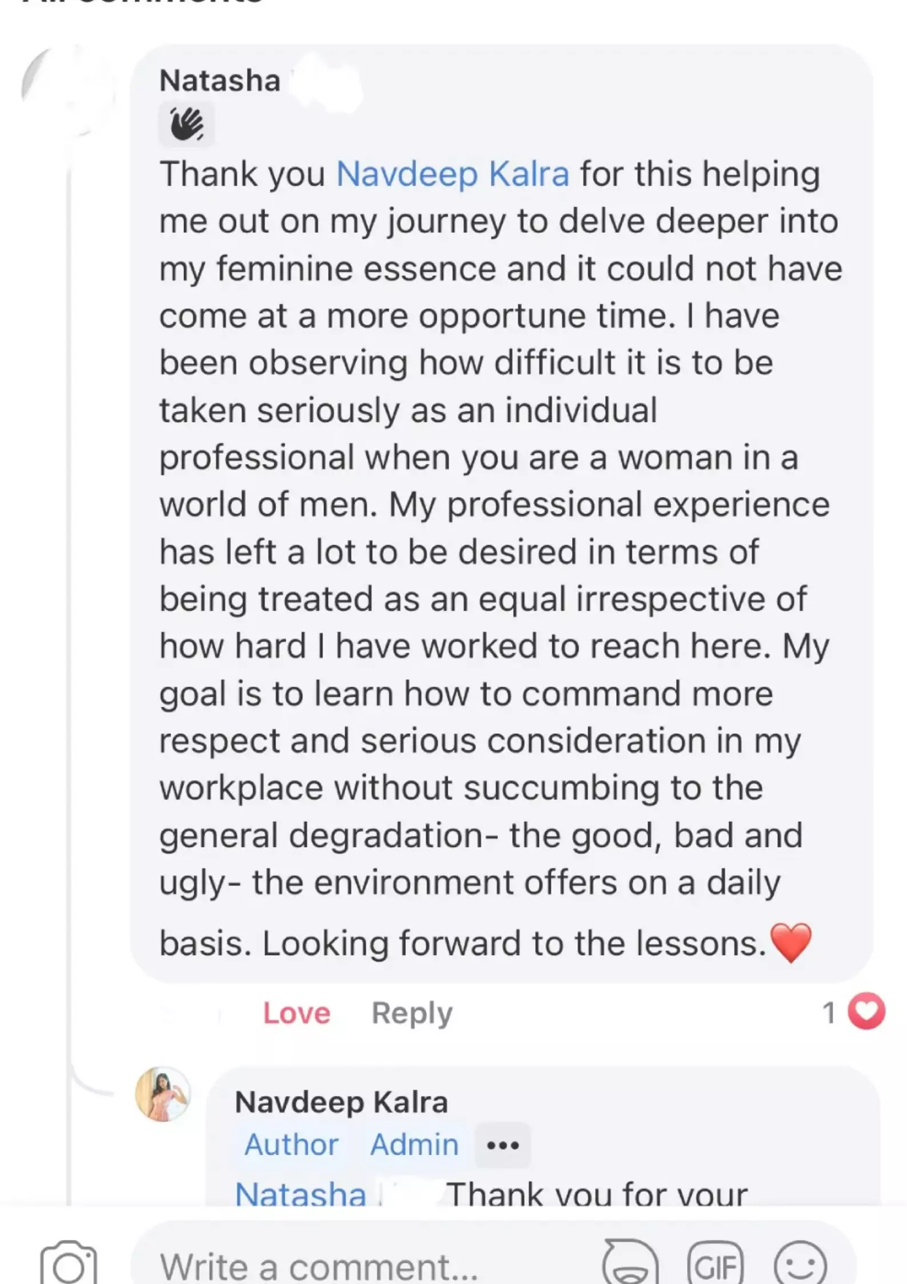Viewport: 907px width, 1284px height.
Task: Reply to Natasha's comment
Action: [412, 1013]
